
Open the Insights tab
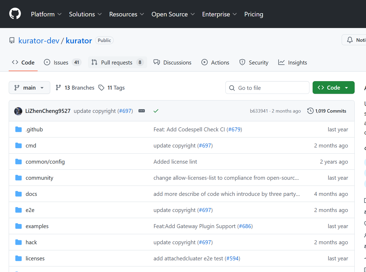coord(293,62)
